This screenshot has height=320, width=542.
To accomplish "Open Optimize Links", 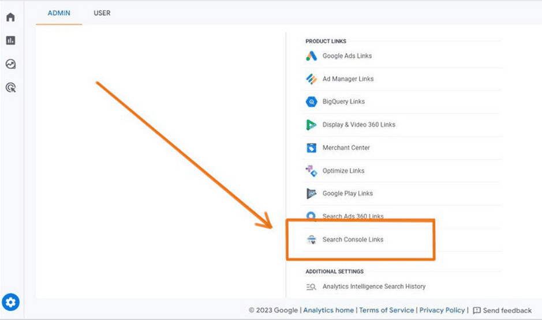I will 343,171.
